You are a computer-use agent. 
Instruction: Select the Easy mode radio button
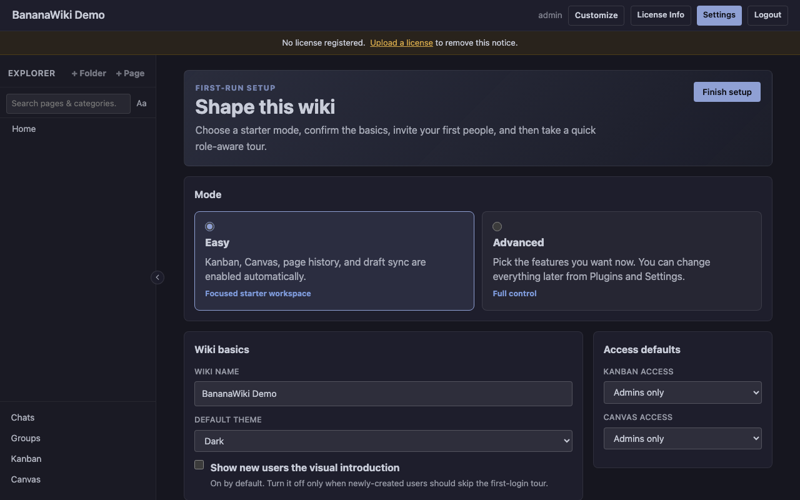[x=209, y=226]
